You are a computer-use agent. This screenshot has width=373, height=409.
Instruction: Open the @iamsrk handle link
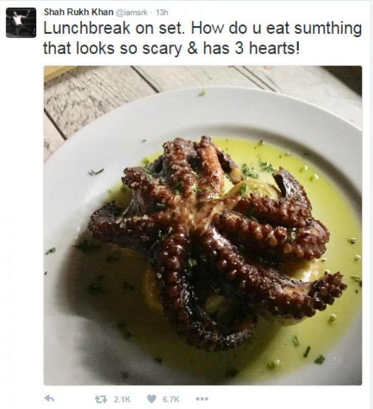131,12
